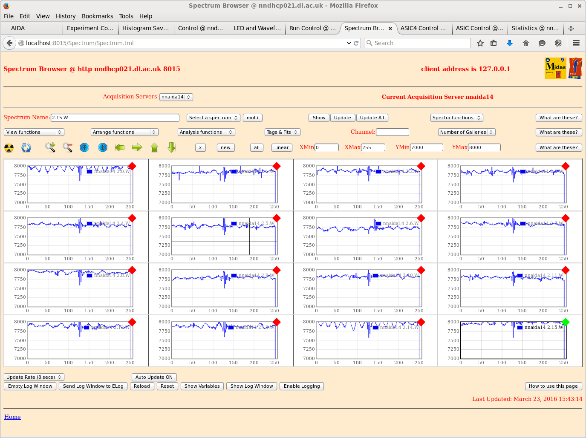Viewport: 586px width, 438px height.
Task: Open the Select a spectrum dropdown
Action: [214, 118]
